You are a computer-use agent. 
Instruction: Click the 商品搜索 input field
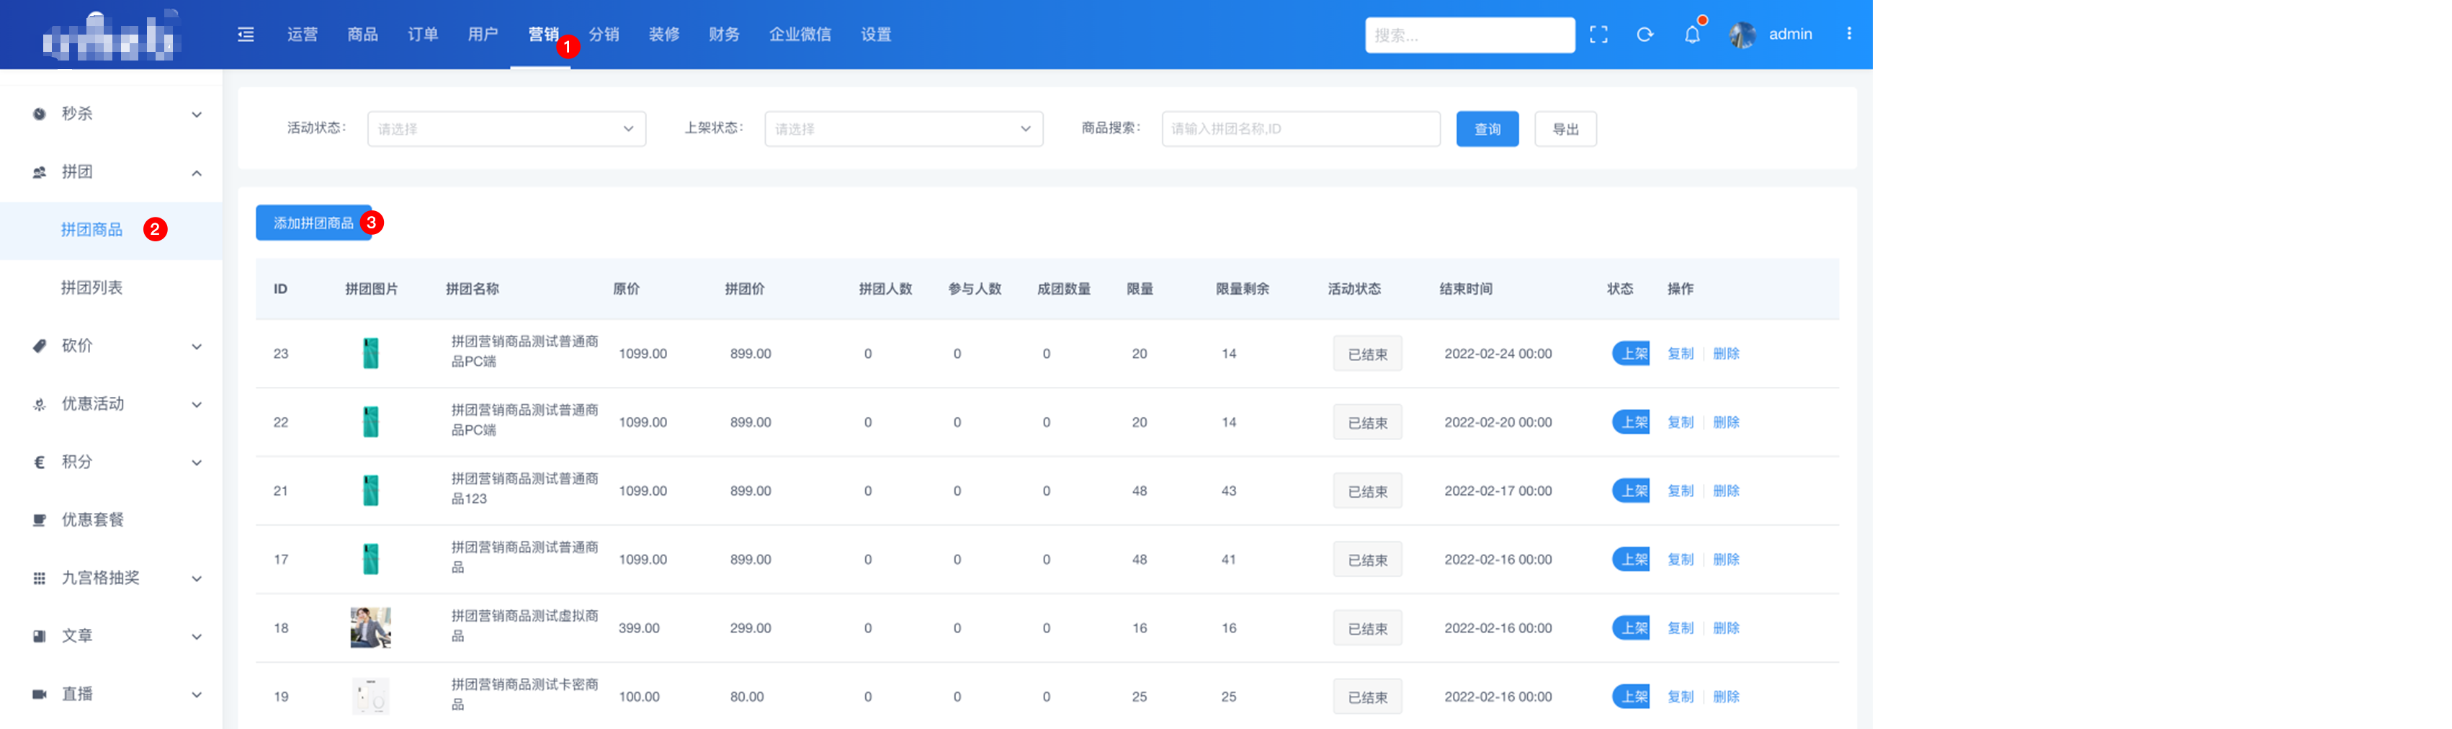click(x=1299, y=130)
